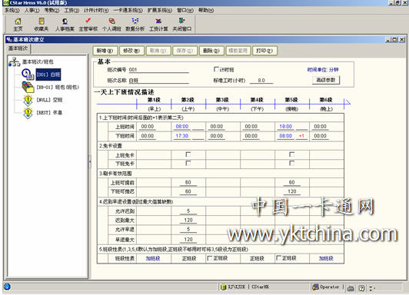Open the 一卡通系统 menu
This screenshot has height=295, width=409.
click(x=128, y=10)
